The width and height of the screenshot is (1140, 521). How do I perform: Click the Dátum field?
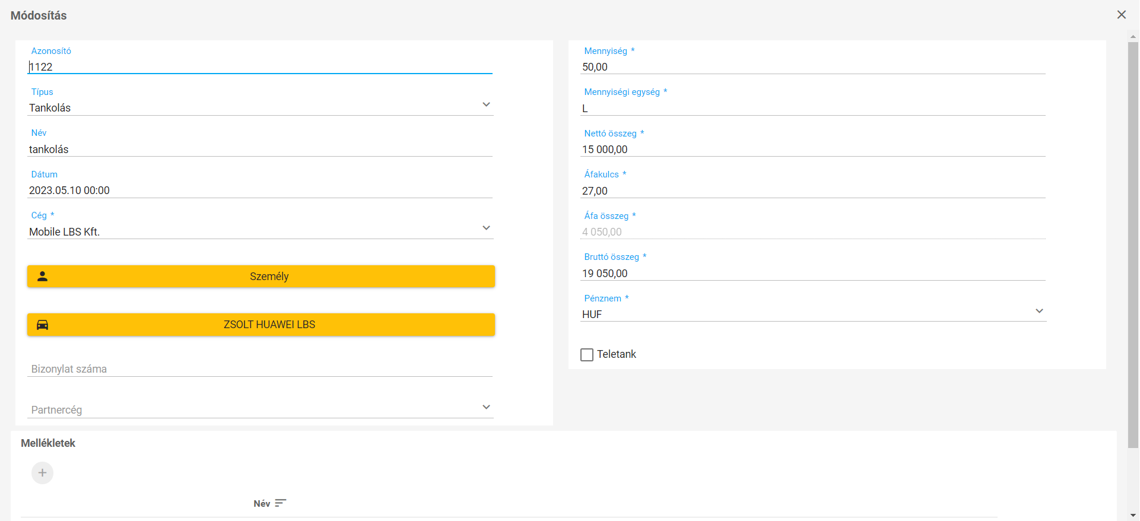(260, 190)
